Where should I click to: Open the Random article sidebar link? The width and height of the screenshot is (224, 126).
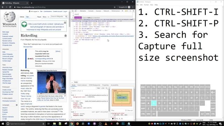[x=7, y=41]
